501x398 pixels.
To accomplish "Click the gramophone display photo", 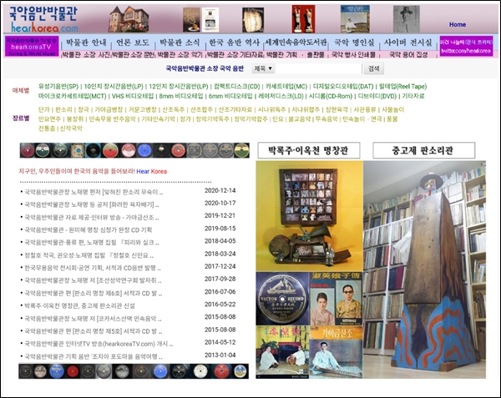I will pyautogui.click(x=309, y=216).
